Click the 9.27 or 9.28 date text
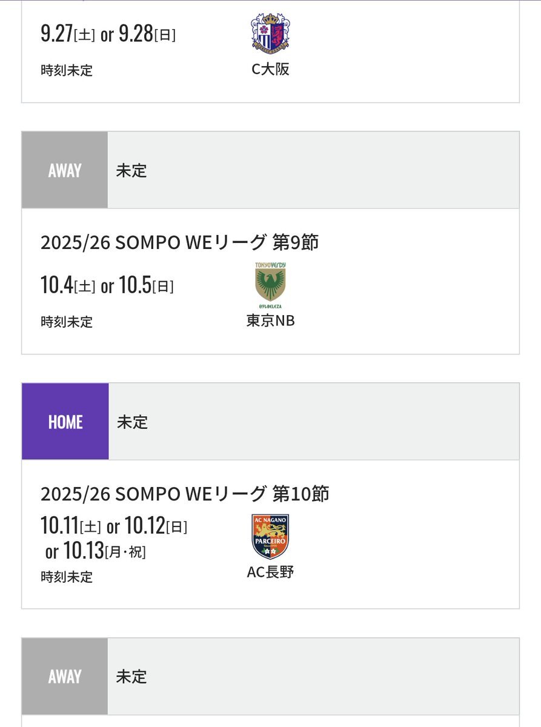This screenshot has width=541, height=727. tap(108, 34)
